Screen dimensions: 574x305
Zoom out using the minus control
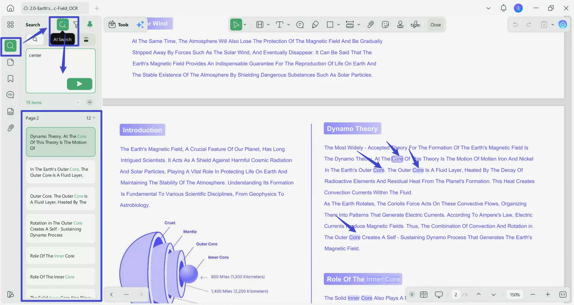coord(533,295)
